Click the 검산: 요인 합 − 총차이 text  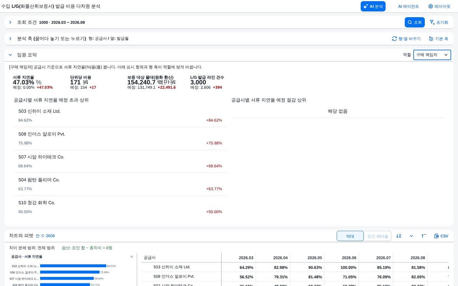tap(87, 248)
